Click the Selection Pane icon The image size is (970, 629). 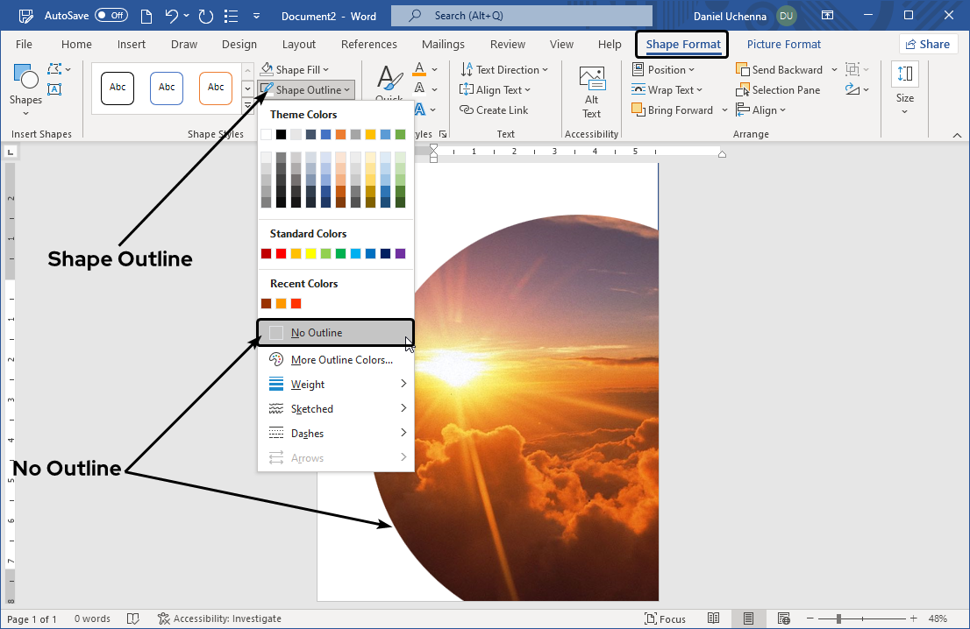[742, 90]
